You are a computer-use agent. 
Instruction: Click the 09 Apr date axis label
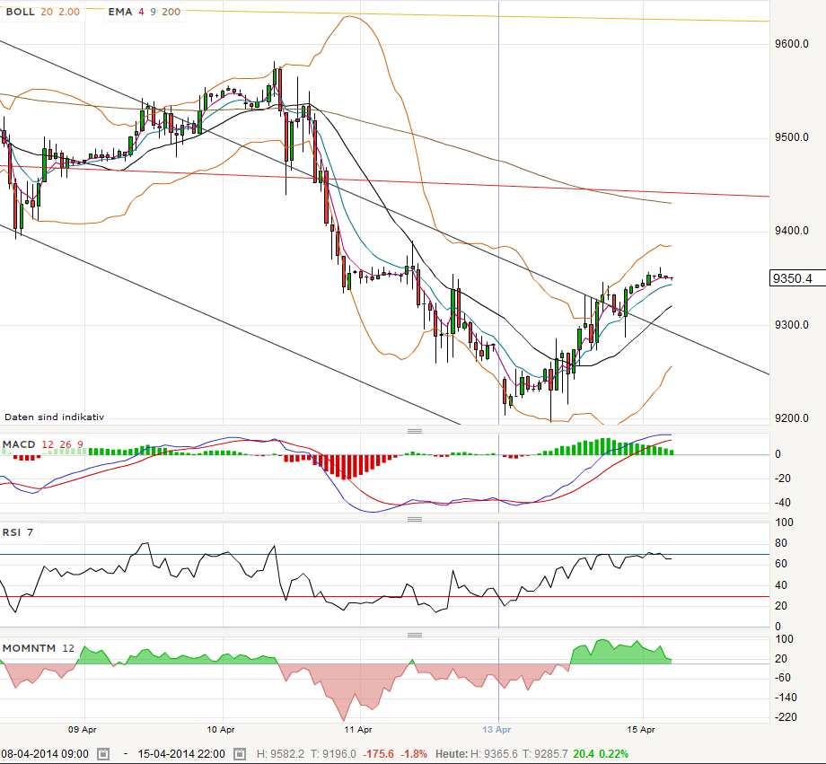pyautogui.click(x=83, y=730)
